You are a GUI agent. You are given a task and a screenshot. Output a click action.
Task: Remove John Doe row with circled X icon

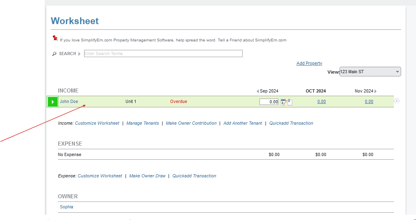pos(397,101)
